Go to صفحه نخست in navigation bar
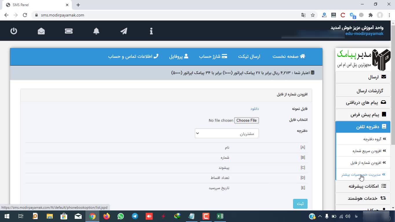 [289, 56]
